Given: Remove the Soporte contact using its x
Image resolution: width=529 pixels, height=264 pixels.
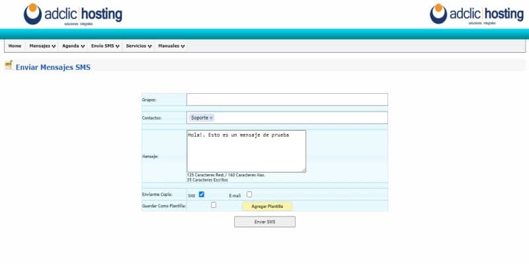Looking at the screenshot, I should [212, 118].
